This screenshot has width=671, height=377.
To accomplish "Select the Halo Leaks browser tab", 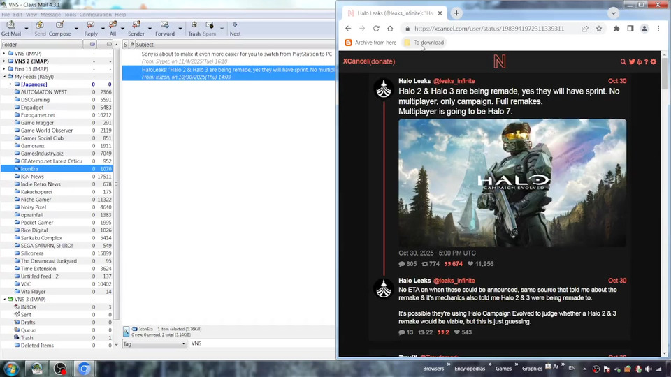I will click(x=394, y=13).
